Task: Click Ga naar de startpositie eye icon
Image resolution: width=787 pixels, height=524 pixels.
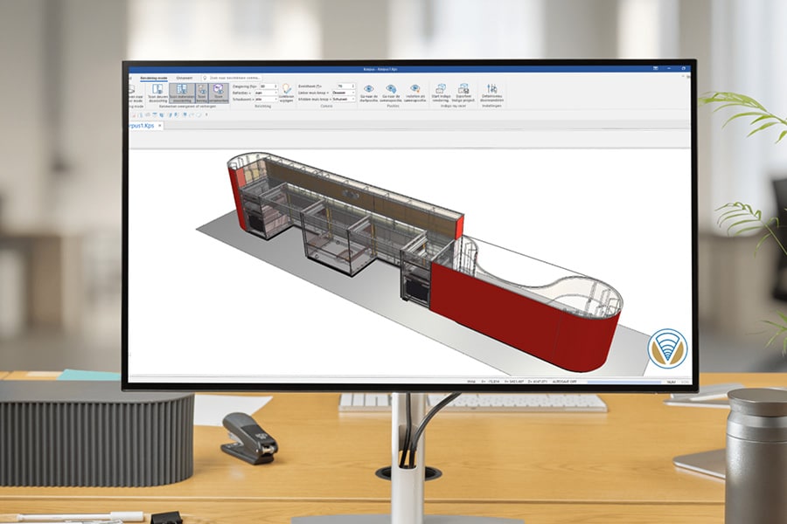Action: [x=369, y=89]
